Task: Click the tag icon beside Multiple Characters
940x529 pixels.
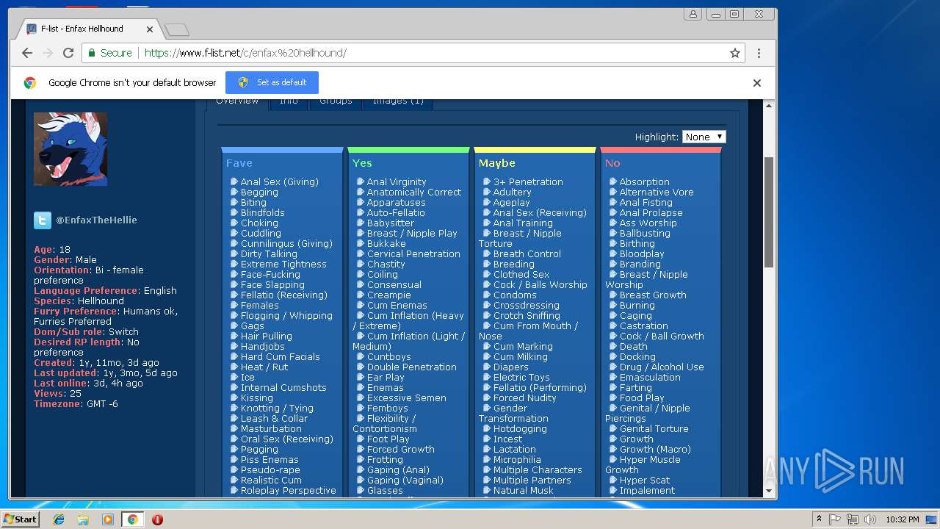Action: pos(487,469)
